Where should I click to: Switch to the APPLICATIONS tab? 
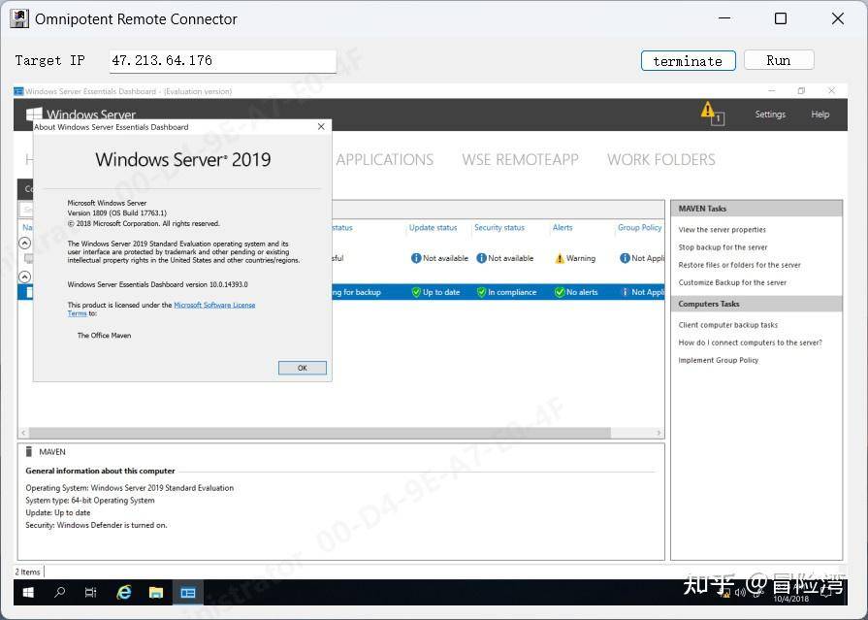[385, 159]
